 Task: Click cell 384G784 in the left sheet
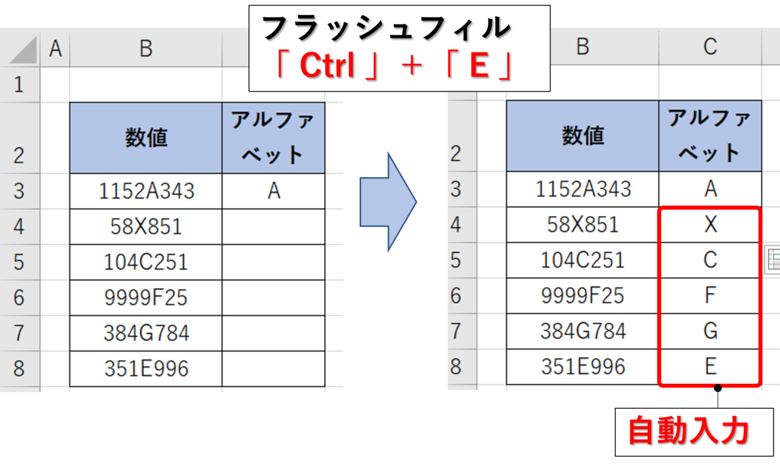[146, 333]
